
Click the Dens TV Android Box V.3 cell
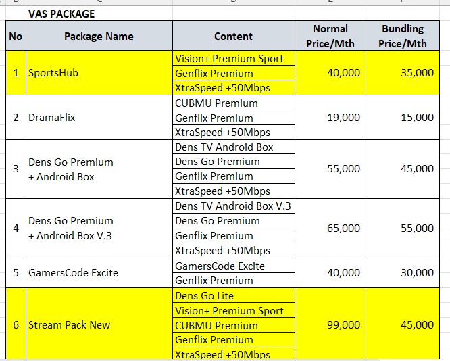coord(233,206)
